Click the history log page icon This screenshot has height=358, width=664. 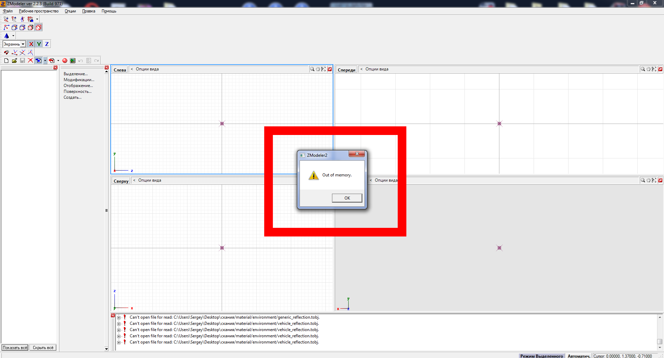pos(89,60)
